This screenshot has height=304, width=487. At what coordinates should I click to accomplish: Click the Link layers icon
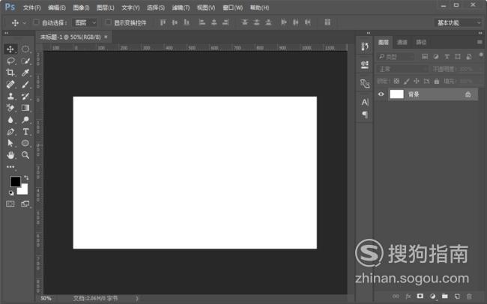point(396,297)
